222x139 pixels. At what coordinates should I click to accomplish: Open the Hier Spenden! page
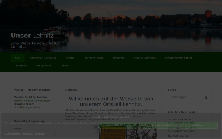pos(43,66)
